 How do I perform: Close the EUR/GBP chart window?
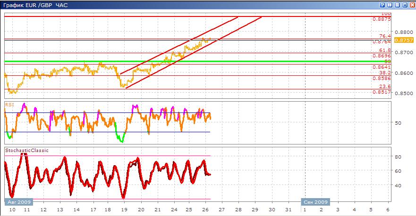[412, 5]
